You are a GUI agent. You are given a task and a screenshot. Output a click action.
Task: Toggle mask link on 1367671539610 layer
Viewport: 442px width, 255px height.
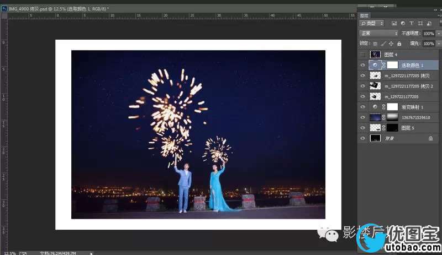pyautogui.click(x=383, y=117)
